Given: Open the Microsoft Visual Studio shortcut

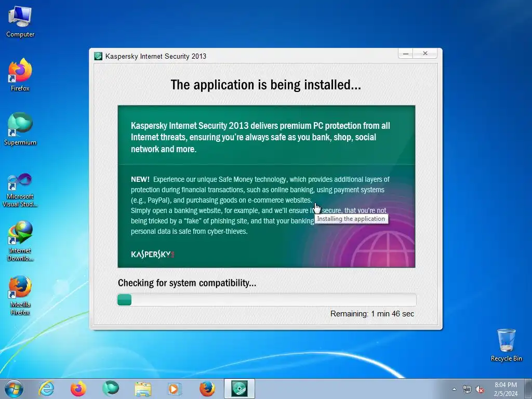Looking at the screenshot, I should (20, 190).
